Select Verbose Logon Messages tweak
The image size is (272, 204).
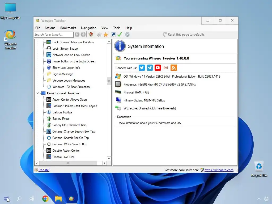pyautogui.click(x=69, y=80)
